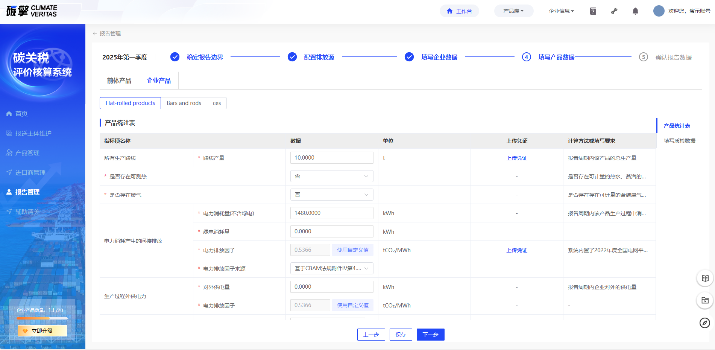Open the 产品库 menu

[x=513, y=11]
